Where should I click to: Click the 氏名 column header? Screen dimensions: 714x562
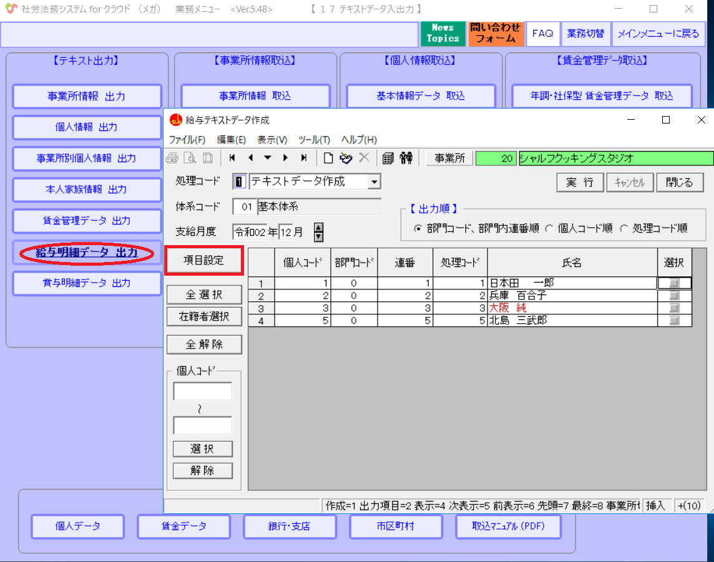572,263
